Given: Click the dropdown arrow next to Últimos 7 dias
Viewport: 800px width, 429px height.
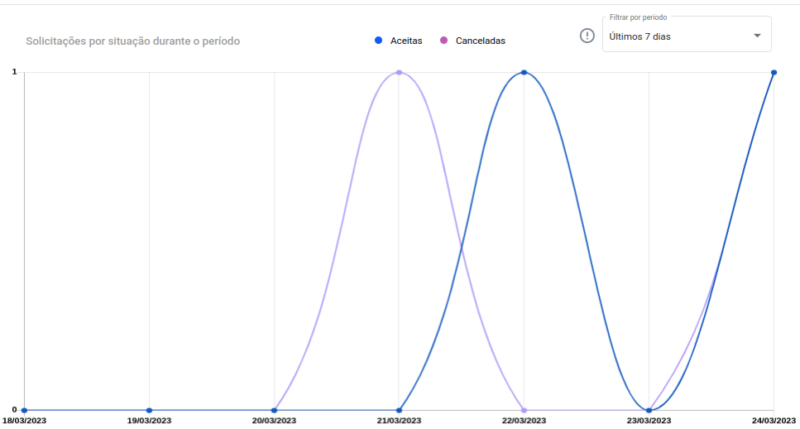Looking at the screenshot, I should point(756,36).
